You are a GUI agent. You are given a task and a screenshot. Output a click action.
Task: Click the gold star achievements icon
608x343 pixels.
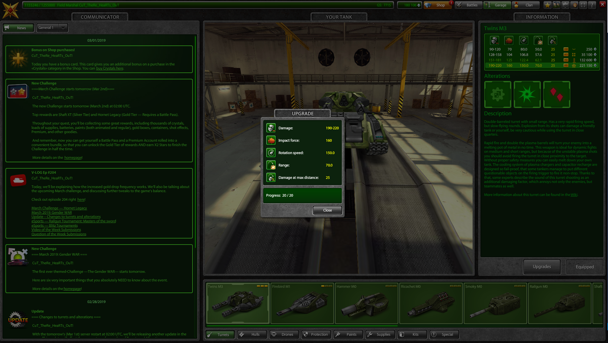point(547,5)
